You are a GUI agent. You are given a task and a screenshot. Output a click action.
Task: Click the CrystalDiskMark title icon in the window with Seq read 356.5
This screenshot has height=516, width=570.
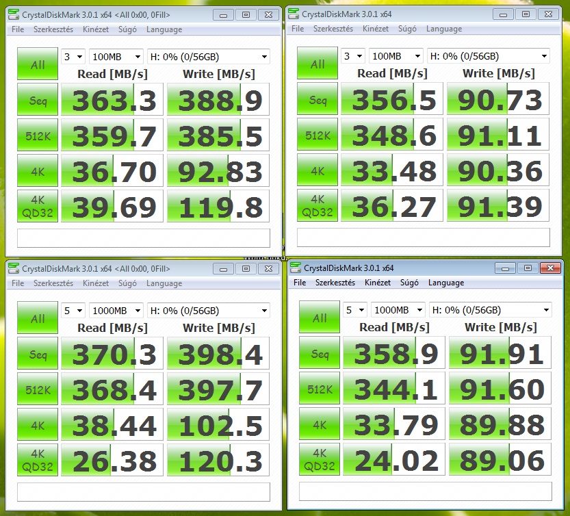coord(294,14)
